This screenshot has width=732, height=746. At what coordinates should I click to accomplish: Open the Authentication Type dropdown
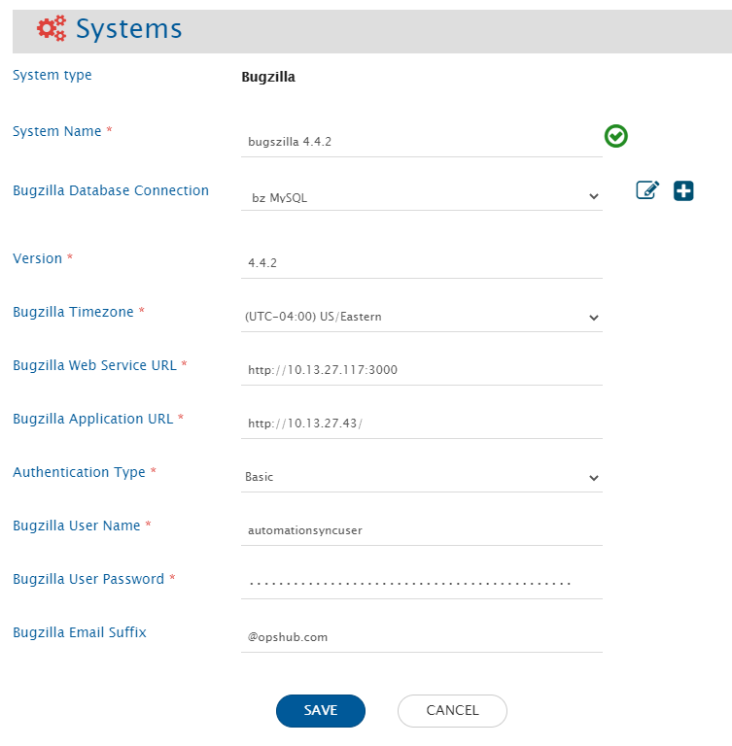421,477
